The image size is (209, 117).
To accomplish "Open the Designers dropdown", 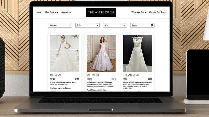I will [60, 25].
